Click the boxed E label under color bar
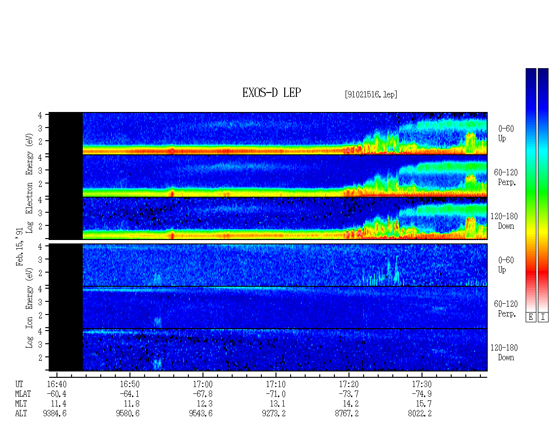The image size is (550, 426). [x=531, y=317]
